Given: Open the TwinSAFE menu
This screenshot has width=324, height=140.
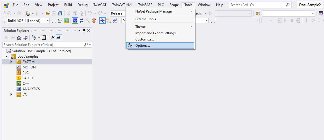Looking at the screenshot, I should pyautogui.click(x=145, y=5).
